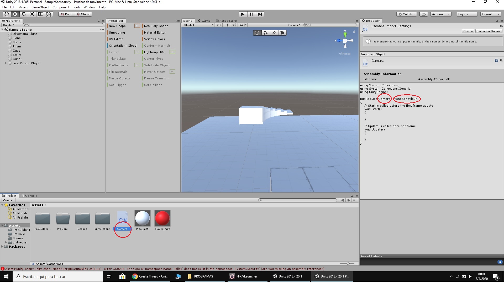Open the GameObject menu
This screenshot has height=283, width=504.
pos(40,7)
